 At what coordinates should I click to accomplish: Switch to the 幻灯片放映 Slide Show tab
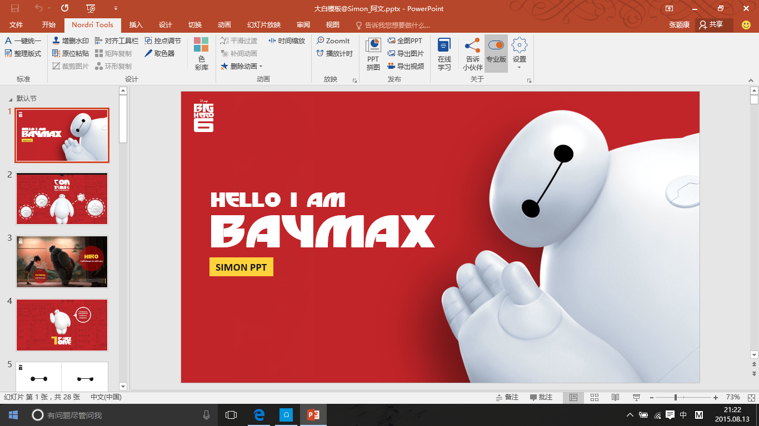click(264, 25)
